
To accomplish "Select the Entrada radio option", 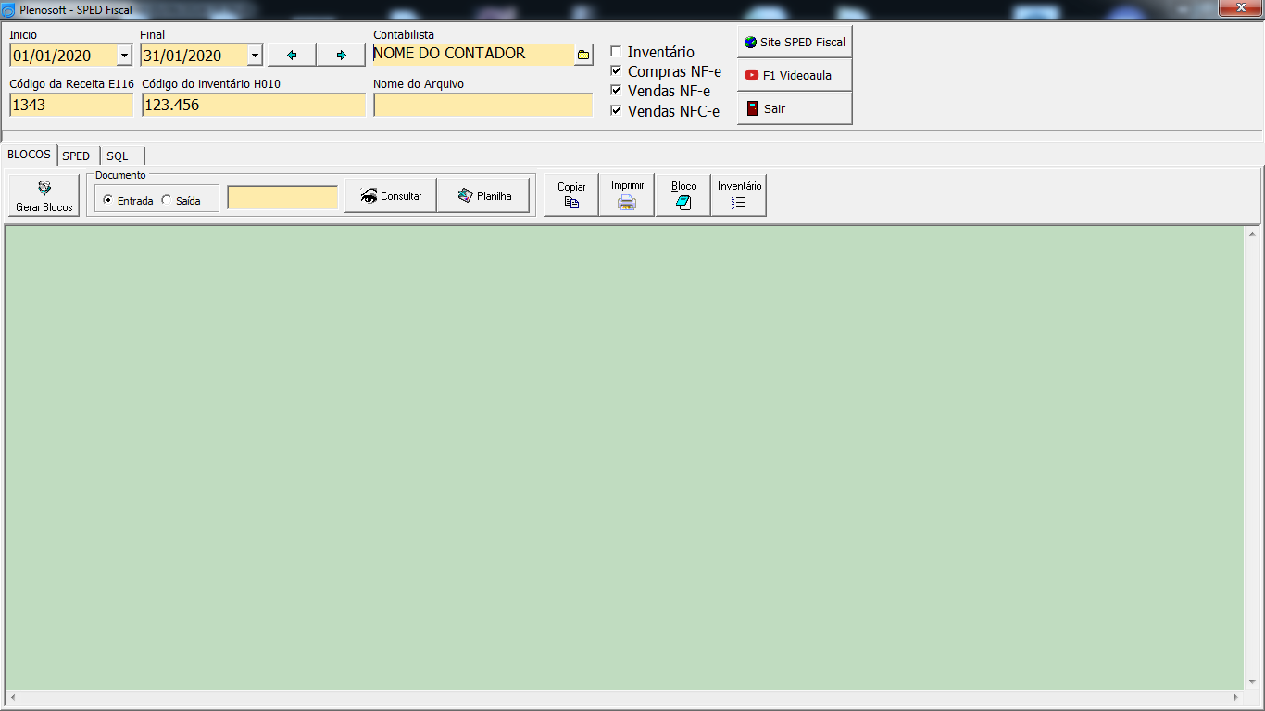I will click(x=108, y=200).
